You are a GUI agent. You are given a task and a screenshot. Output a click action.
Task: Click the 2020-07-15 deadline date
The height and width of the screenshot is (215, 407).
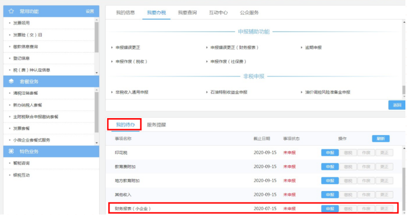coord(265,209)
